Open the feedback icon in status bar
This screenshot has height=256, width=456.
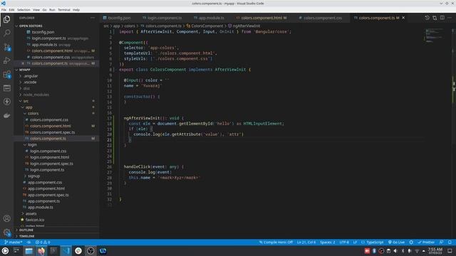coord(441,242)
